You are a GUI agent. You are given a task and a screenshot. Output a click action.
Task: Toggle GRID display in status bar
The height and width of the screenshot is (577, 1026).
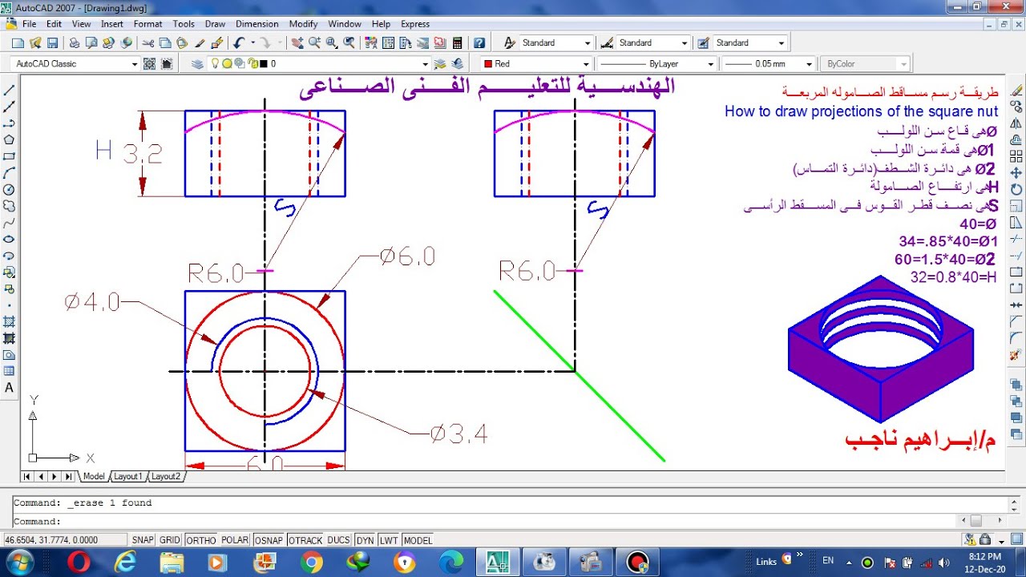coord(170,540)
